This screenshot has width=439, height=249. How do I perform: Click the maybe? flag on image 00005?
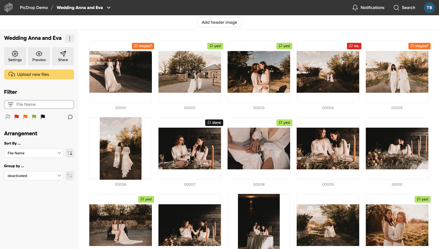419,46
